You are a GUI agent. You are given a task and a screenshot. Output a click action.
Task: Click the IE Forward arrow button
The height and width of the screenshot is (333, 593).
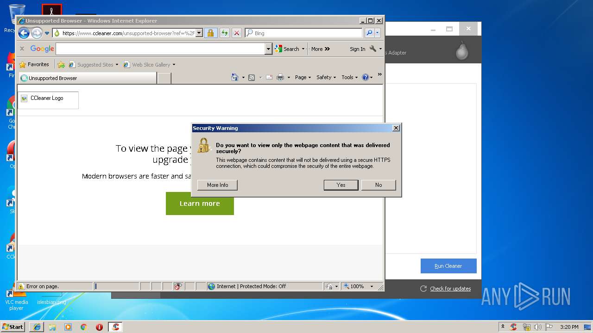pos(37,33)
